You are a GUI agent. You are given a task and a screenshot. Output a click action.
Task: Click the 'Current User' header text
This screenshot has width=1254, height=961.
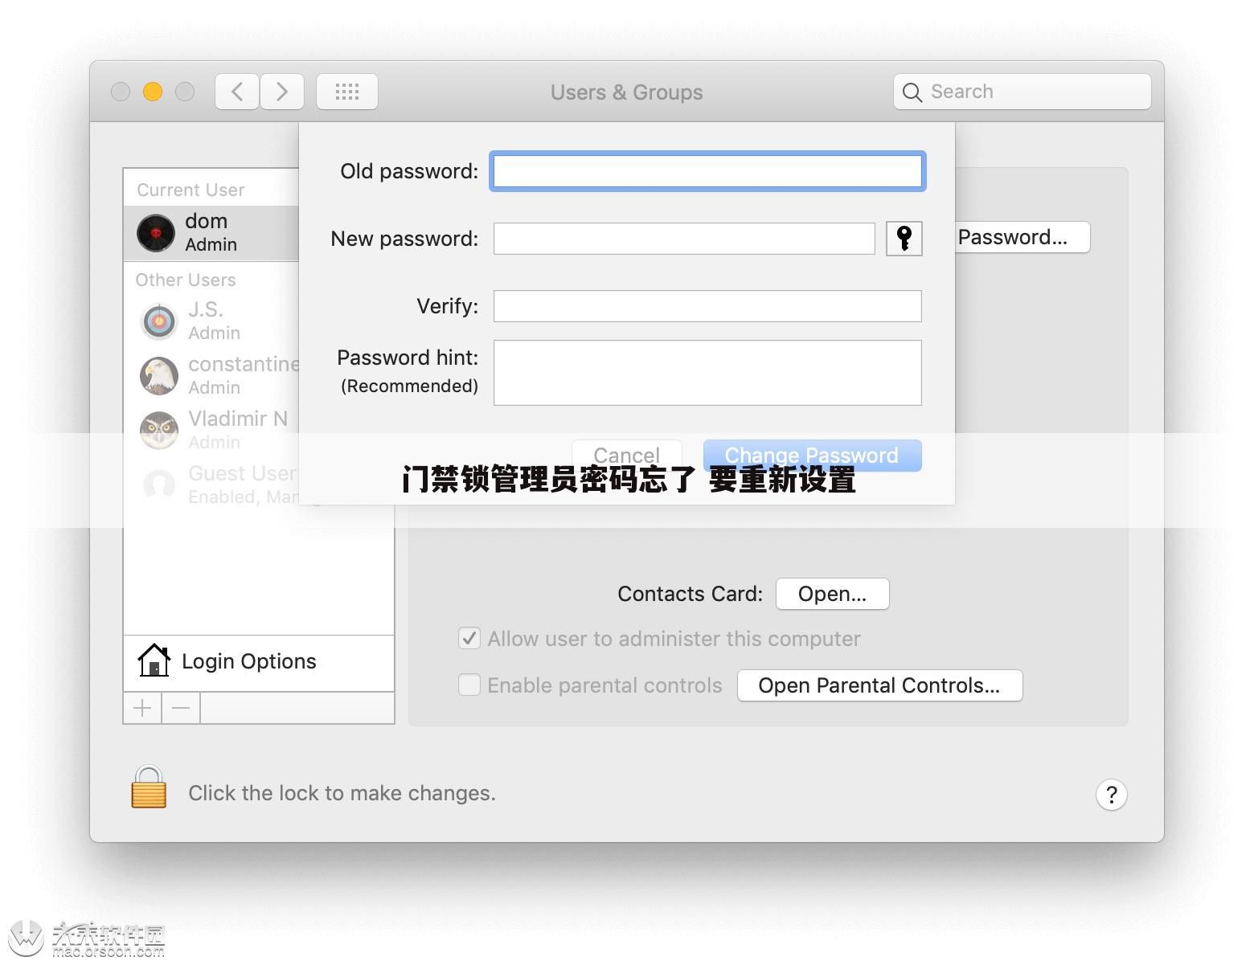pos(191,190)
